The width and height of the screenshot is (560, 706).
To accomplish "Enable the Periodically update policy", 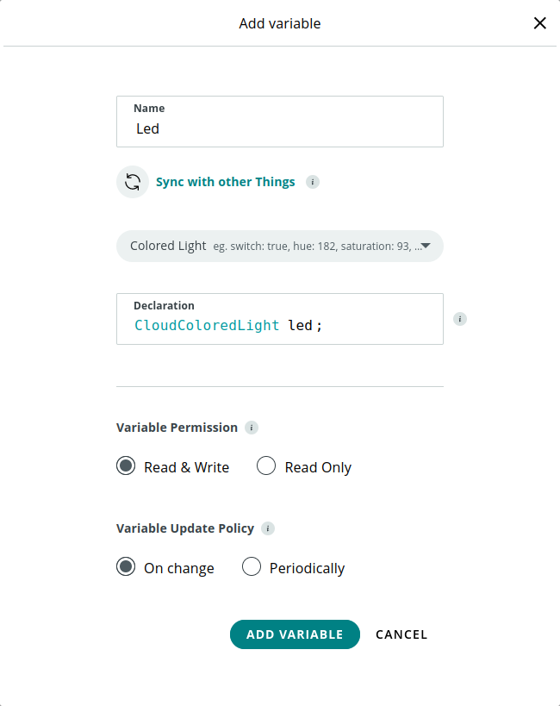I will pos(252,566).
